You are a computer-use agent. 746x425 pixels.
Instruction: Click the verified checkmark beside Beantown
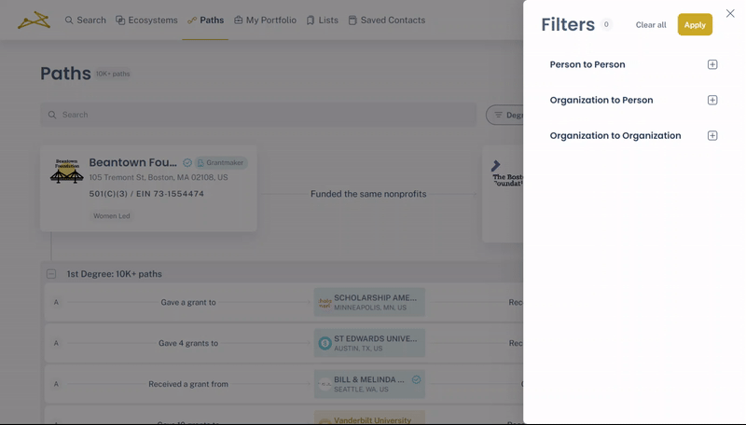pos(187,163)
